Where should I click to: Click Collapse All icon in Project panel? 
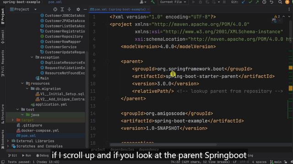69,10
